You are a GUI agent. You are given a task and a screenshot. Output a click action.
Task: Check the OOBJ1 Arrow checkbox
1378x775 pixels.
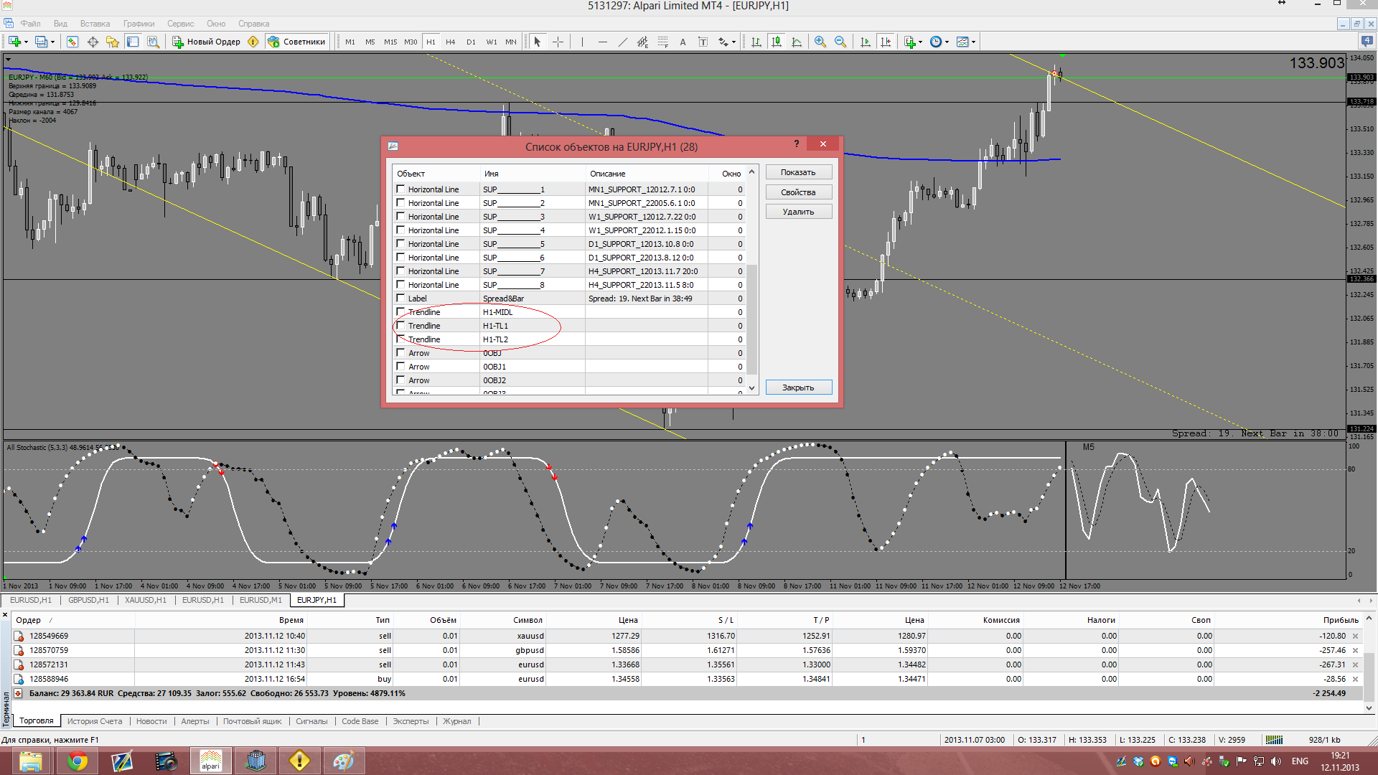pyautogui.click(x=400, y=367)
